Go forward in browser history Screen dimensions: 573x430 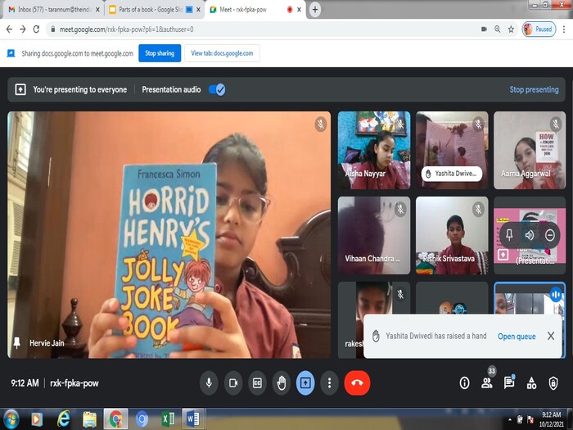23,29
